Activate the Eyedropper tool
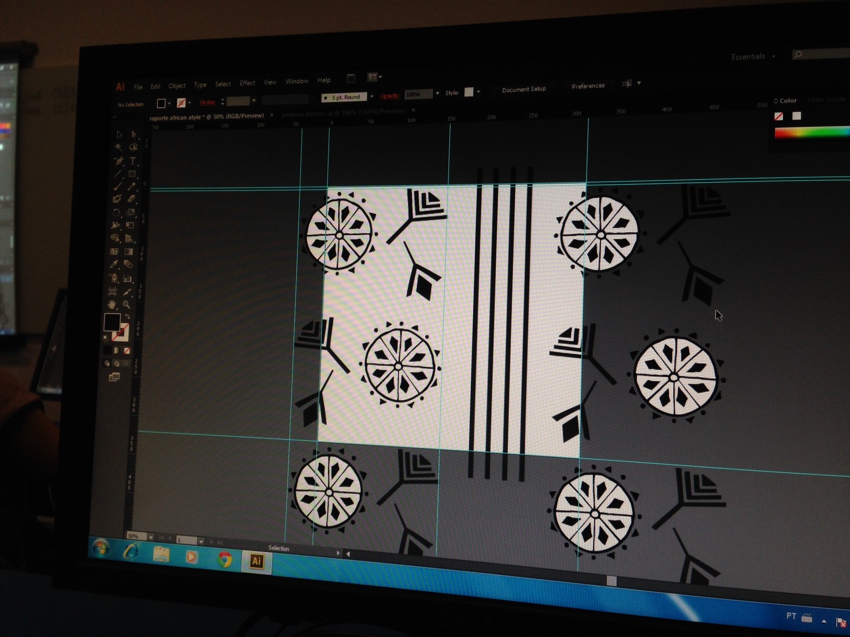This screenshot has width=850, height=637. click(114, 264)
